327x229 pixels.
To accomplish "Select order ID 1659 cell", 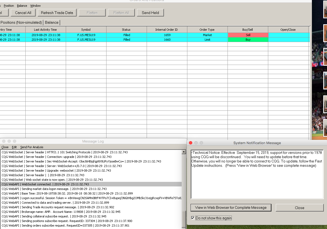I will (x=167, y=35).
